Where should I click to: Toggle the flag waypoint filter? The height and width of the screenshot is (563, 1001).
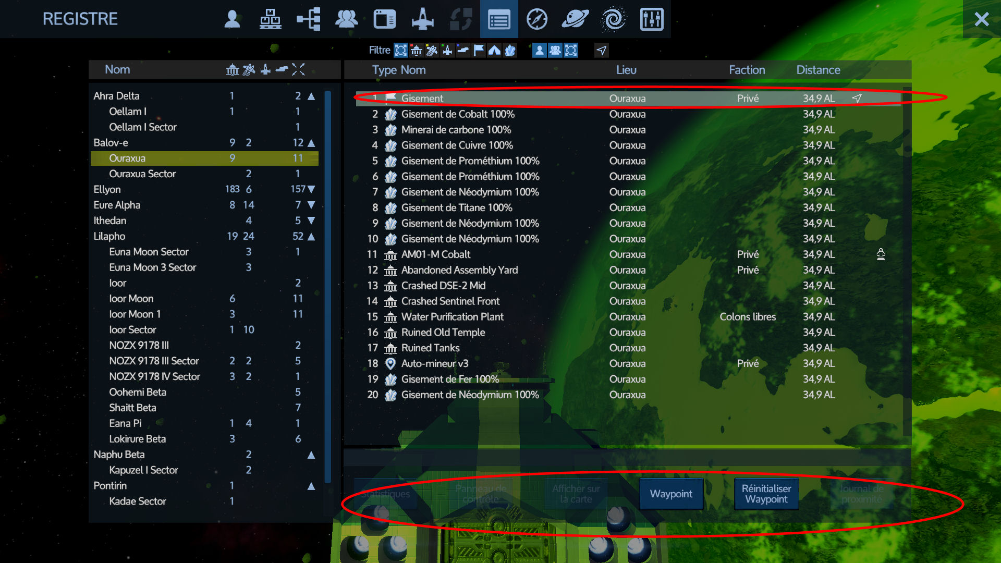(x=479, y=50)
